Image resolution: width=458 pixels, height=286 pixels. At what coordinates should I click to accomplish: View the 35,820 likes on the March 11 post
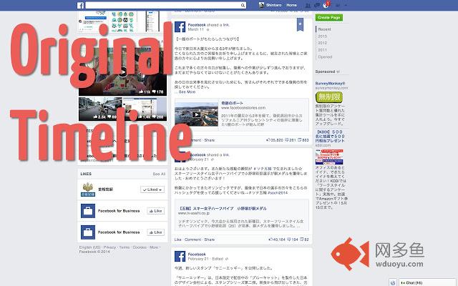click(x=275, y=140)
